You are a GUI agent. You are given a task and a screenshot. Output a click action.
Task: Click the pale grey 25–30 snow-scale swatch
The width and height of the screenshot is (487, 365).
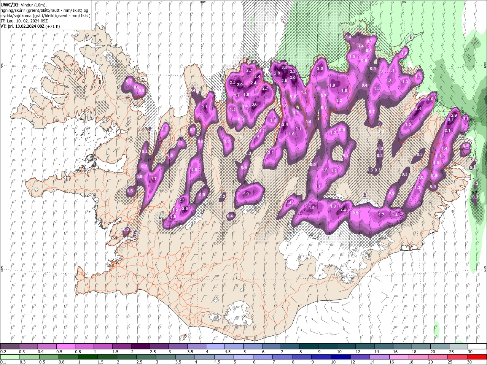click(458, 346)
